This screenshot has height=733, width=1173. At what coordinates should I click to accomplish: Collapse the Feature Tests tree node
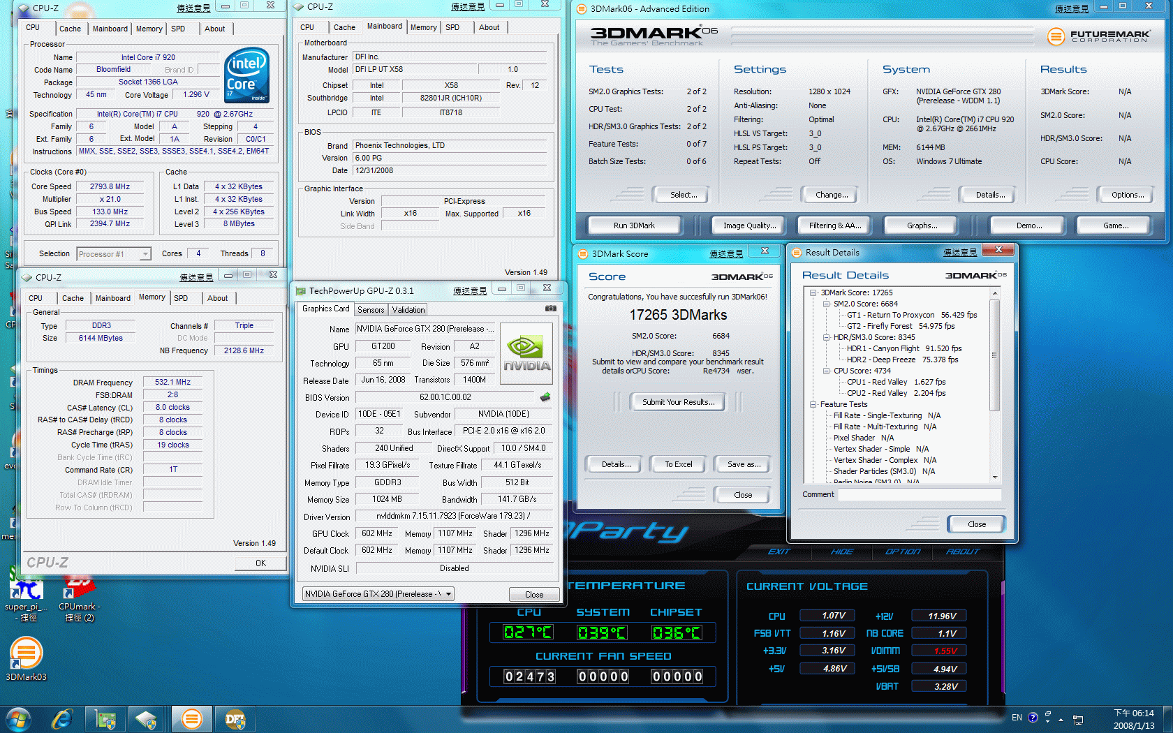813,405
